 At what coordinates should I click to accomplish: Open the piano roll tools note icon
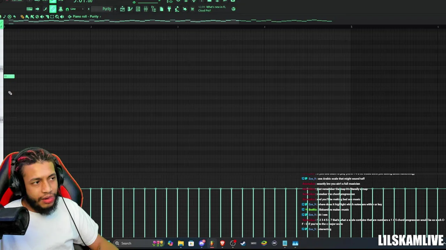tap(4, 17)
